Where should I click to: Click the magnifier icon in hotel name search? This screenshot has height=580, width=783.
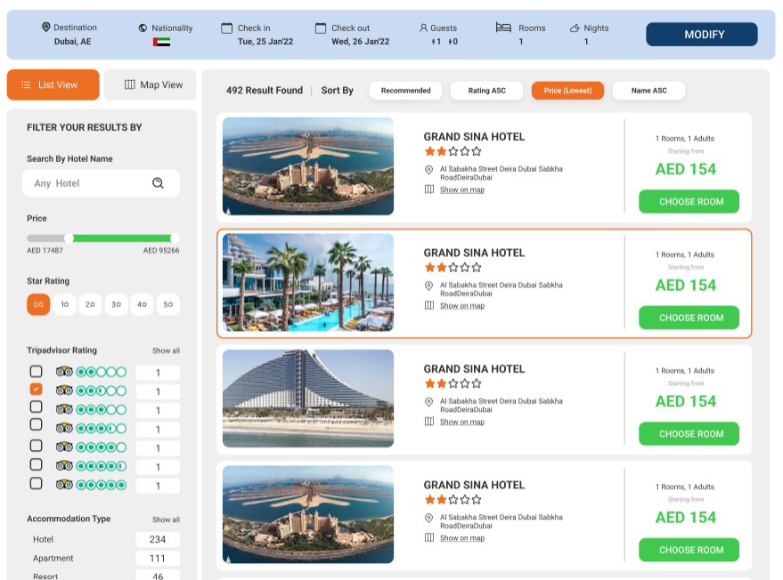(x=158, y=183)
